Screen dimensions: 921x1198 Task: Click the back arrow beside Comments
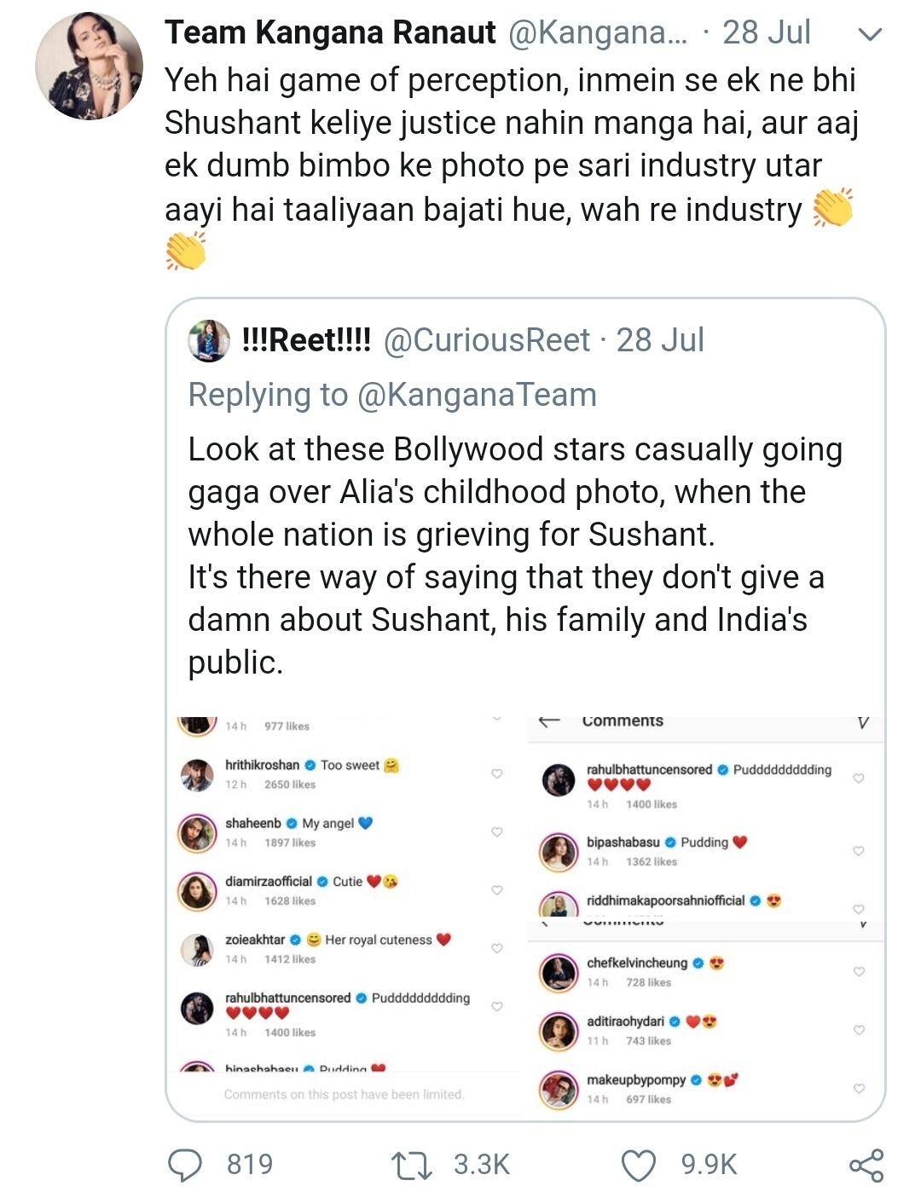(x=549, y=721)
